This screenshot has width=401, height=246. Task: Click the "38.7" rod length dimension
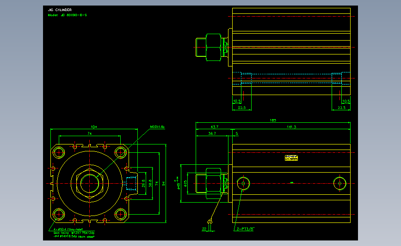point(212,133)
